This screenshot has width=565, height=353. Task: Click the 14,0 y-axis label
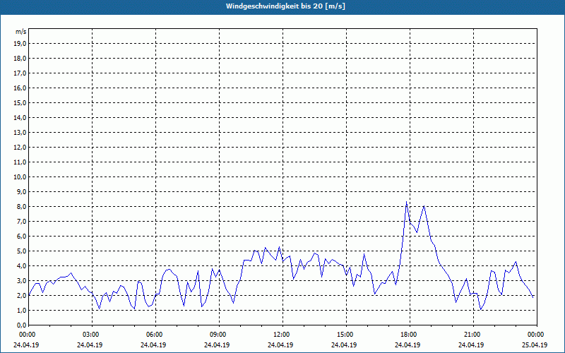coord(20,117)
